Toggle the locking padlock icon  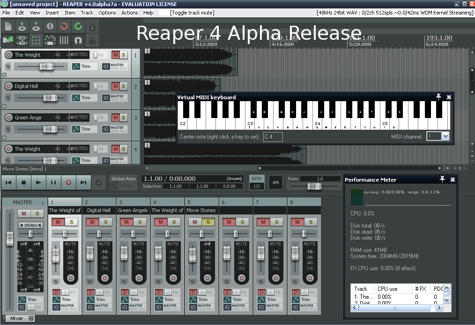coord(92,40)
